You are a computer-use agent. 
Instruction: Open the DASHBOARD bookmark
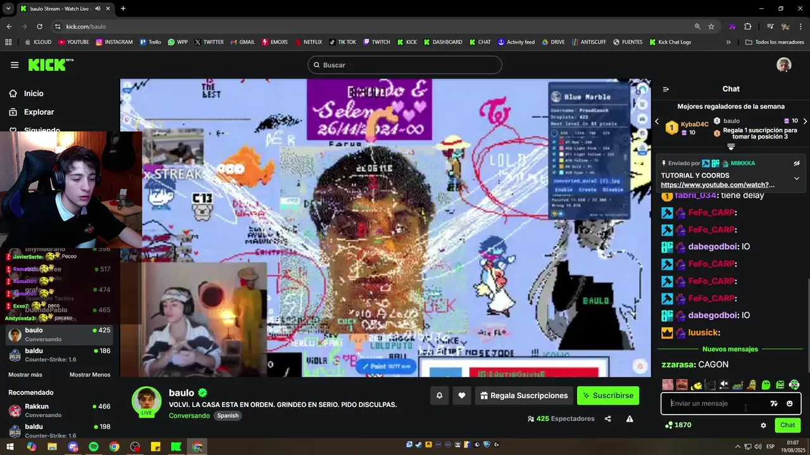tap(443, 42)
